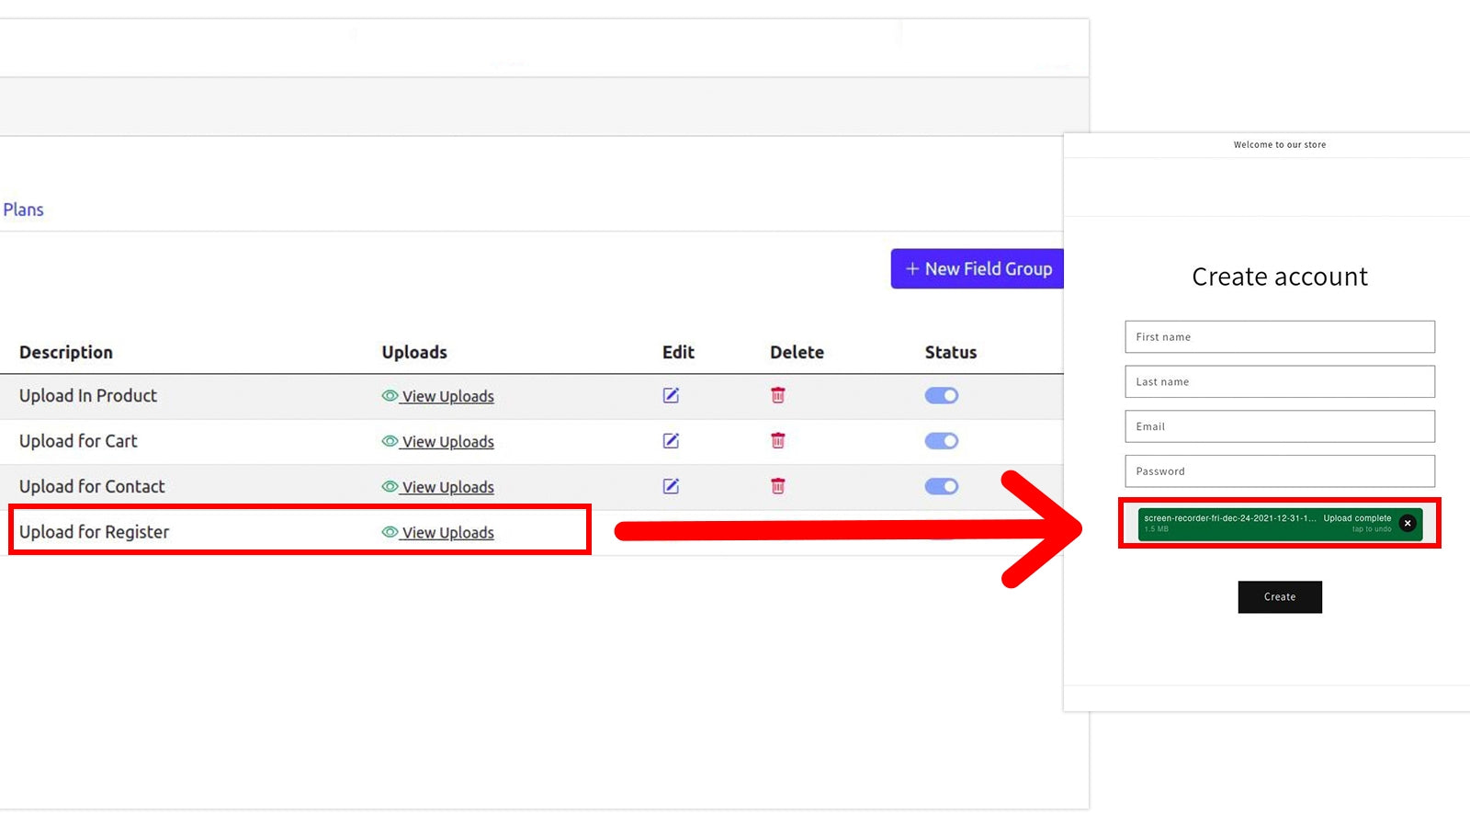Select the Password input box
The image size is (1470, 827).
click(1279, 471)
